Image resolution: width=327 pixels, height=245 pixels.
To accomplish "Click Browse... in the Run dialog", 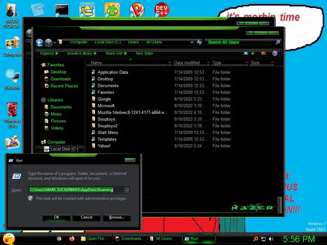I will point(117,217).
